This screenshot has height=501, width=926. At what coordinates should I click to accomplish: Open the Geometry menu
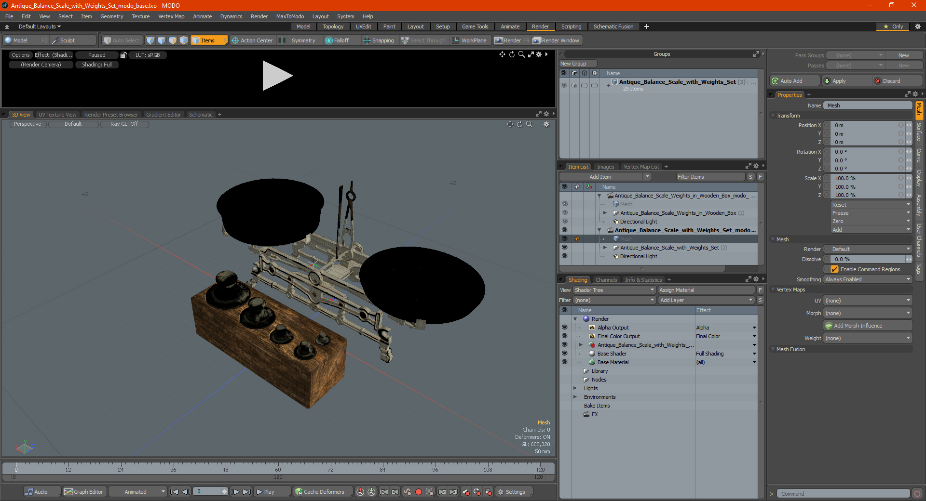(x=111, y=16)
